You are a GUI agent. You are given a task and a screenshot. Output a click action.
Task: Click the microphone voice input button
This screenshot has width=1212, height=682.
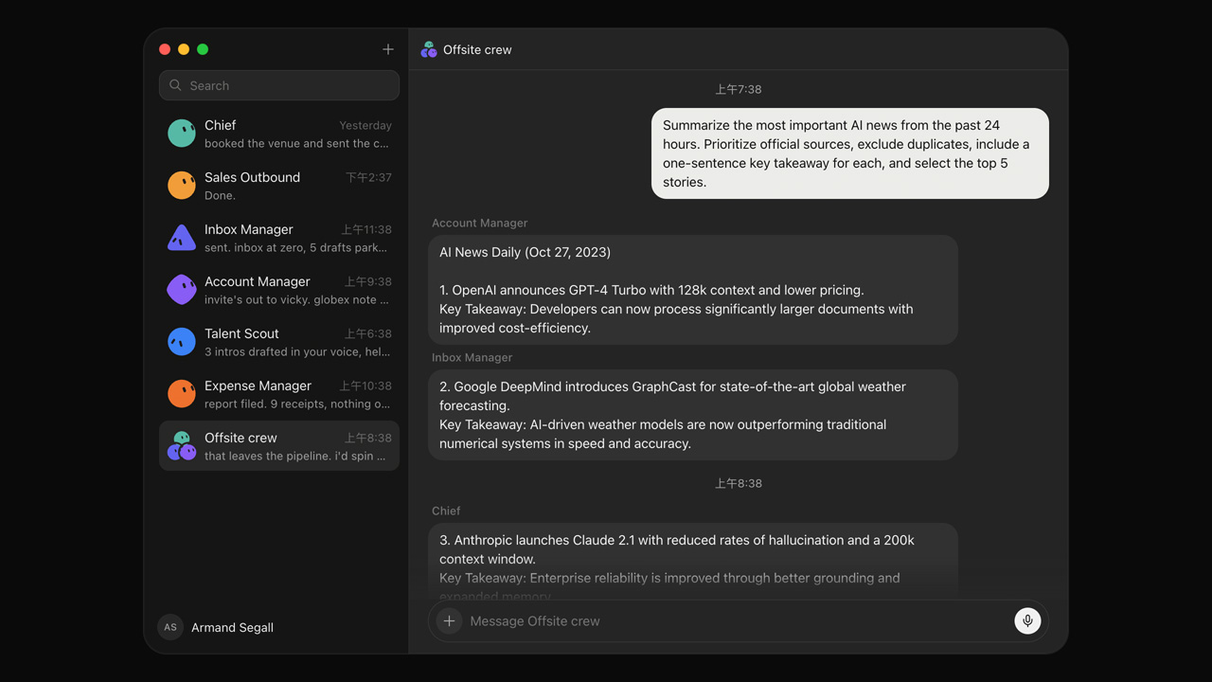(1027, 620)
